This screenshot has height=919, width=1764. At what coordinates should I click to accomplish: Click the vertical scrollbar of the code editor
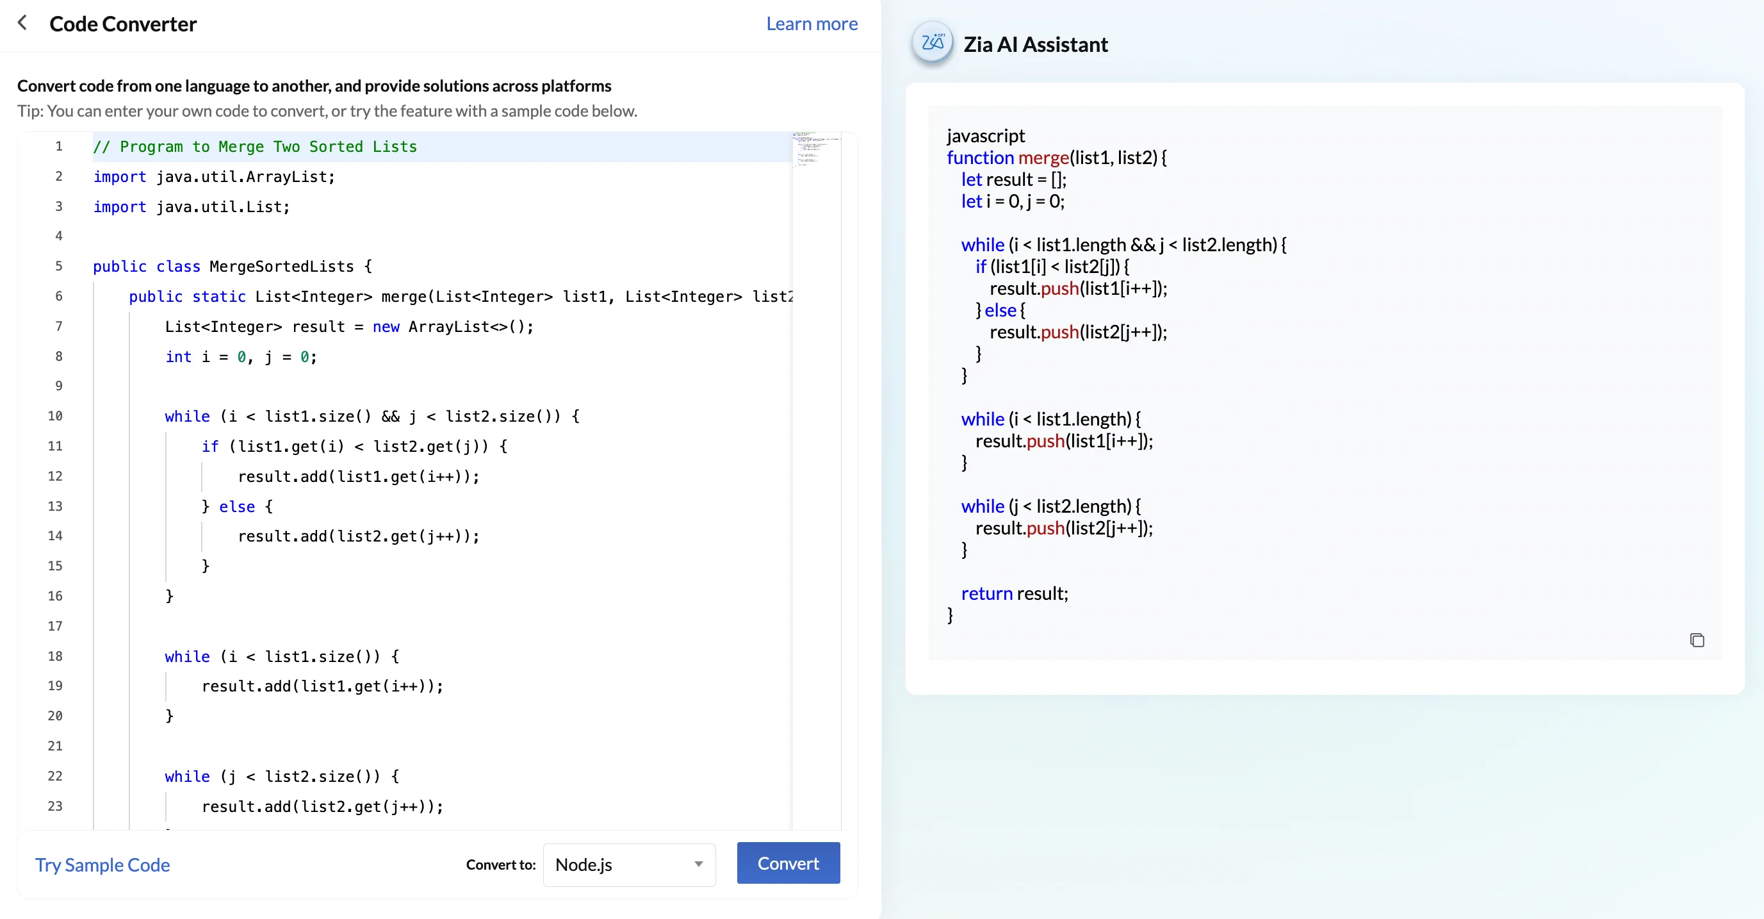849,480
